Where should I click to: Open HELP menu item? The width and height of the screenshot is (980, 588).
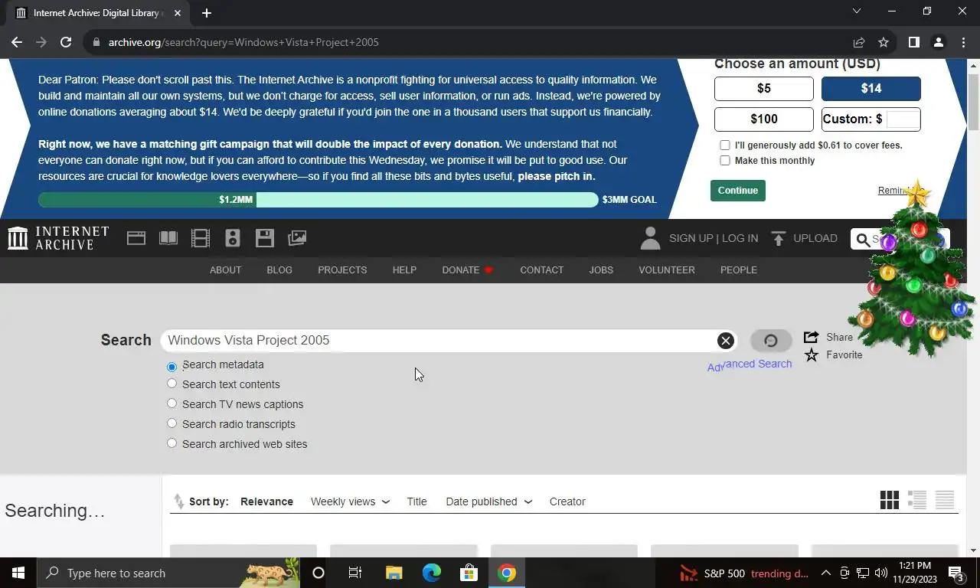[404, 270]
